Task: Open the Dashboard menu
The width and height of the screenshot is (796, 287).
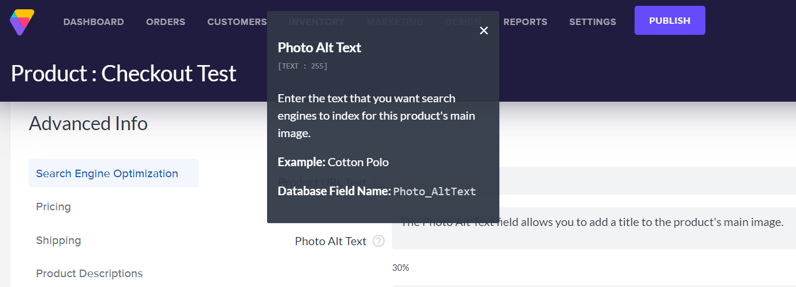Action: tap(93, 22)
